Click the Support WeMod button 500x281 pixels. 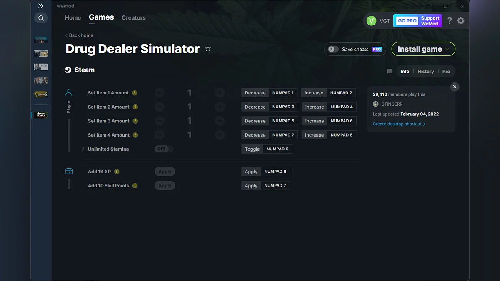tap(430, 21)
